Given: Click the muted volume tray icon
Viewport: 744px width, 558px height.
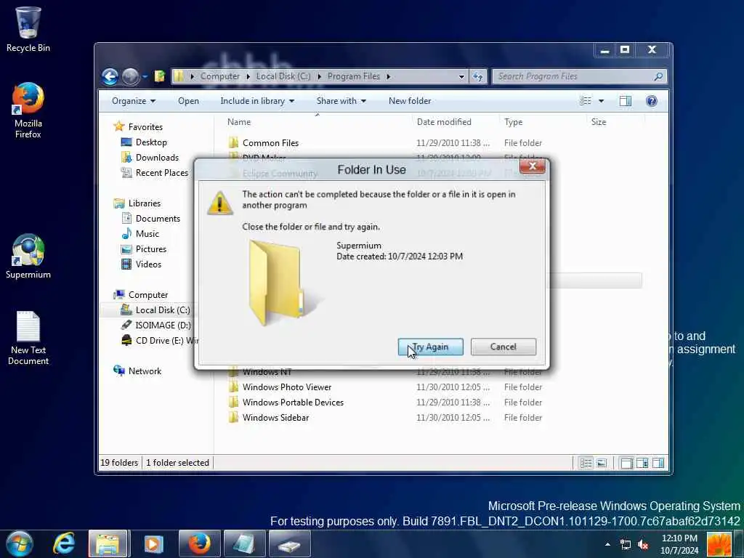Looking at the screenshot, I should click(643, 544).
